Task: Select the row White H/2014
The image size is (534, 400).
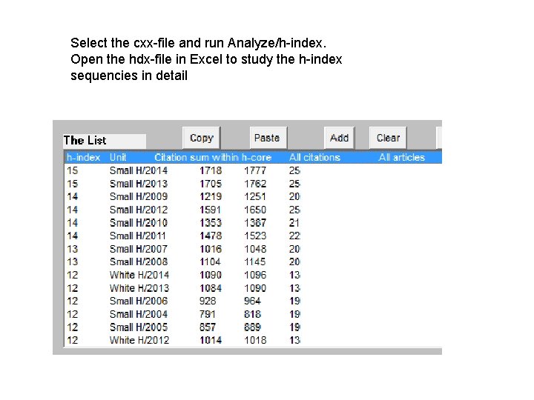Action: pos(253,275)
